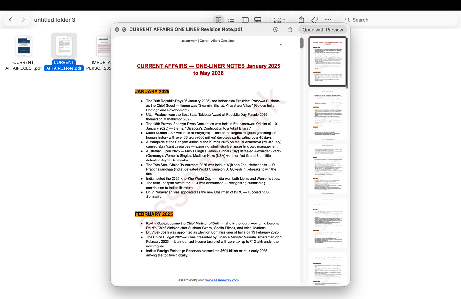Click the FEBRUARY 2025 heading
Viewport: 461px width, 299px height.
154,214
